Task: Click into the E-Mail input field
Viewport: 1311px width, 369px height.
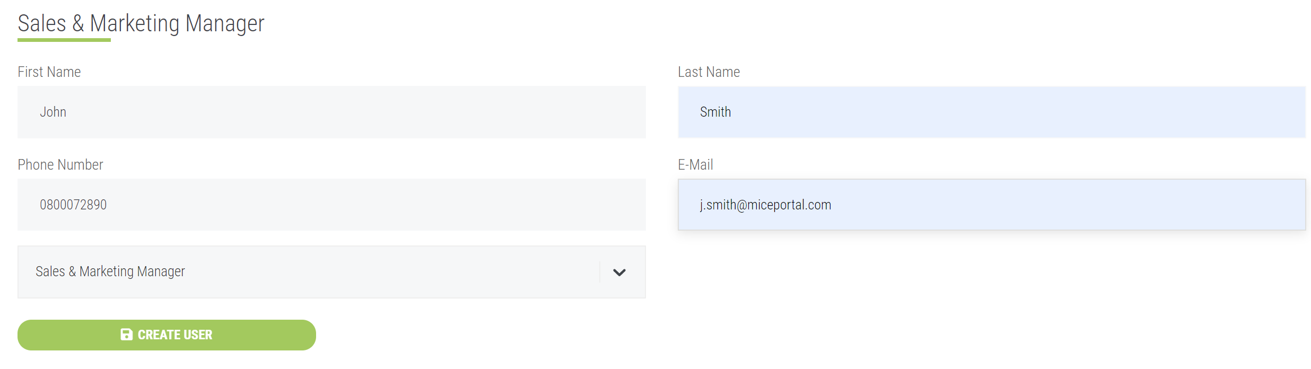Action: tap(992, 205)
